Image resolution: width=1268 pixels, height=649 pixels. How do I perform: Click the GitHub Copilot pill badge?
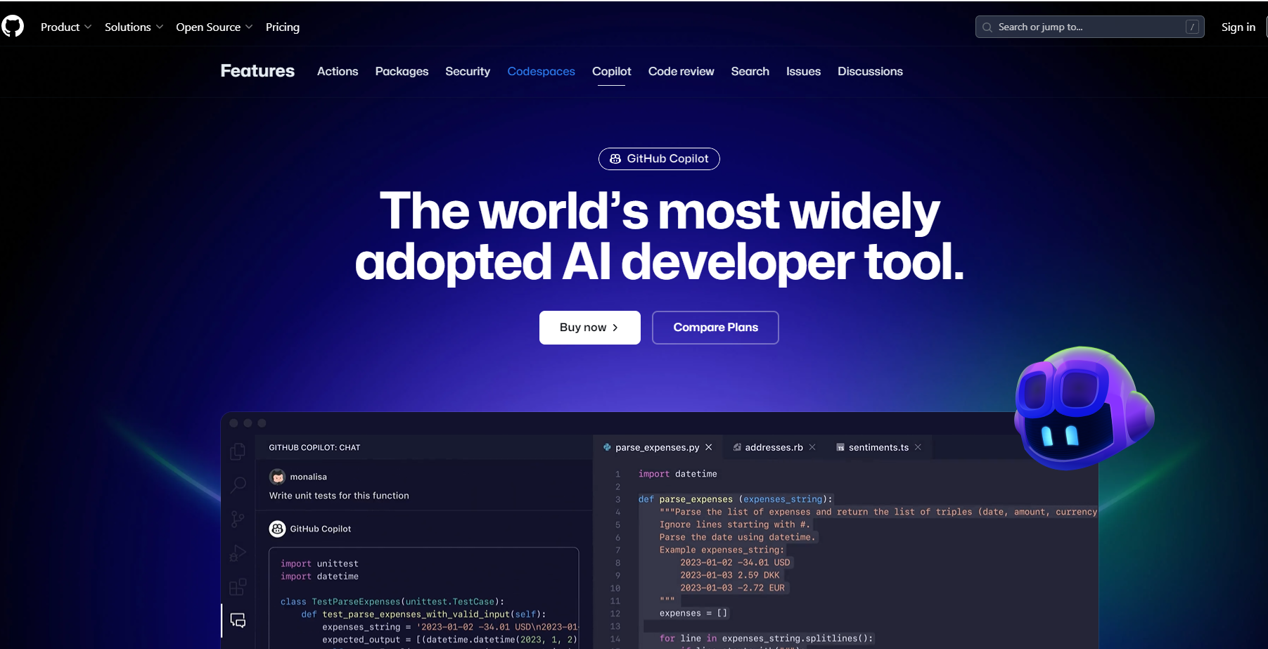[659, 159]
